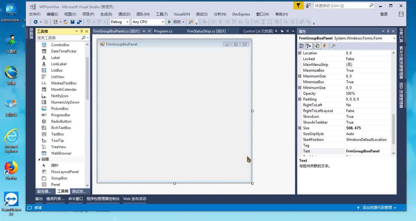Pin the Toolbox panel with pushpin
Viewport: 416px width, 221px height.
(81, 31)
